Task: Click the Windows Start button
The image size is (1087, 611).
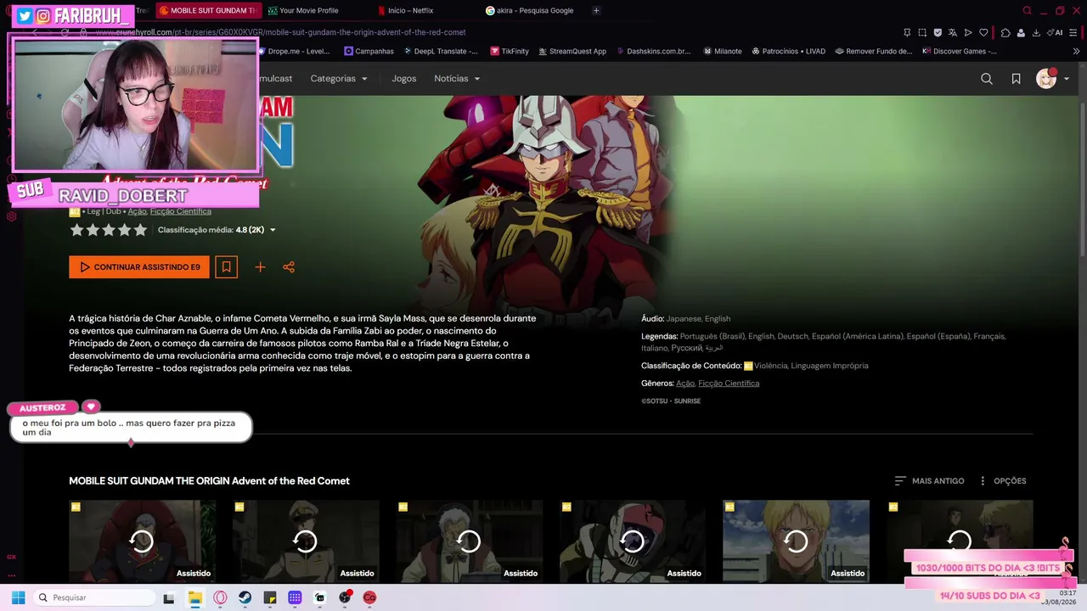Action: [x=18, y=597]
